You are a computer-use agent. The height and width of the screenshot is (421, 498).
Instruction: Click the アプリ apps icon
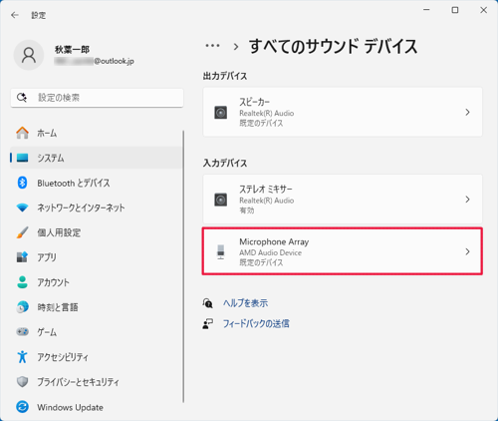(22, 257)
